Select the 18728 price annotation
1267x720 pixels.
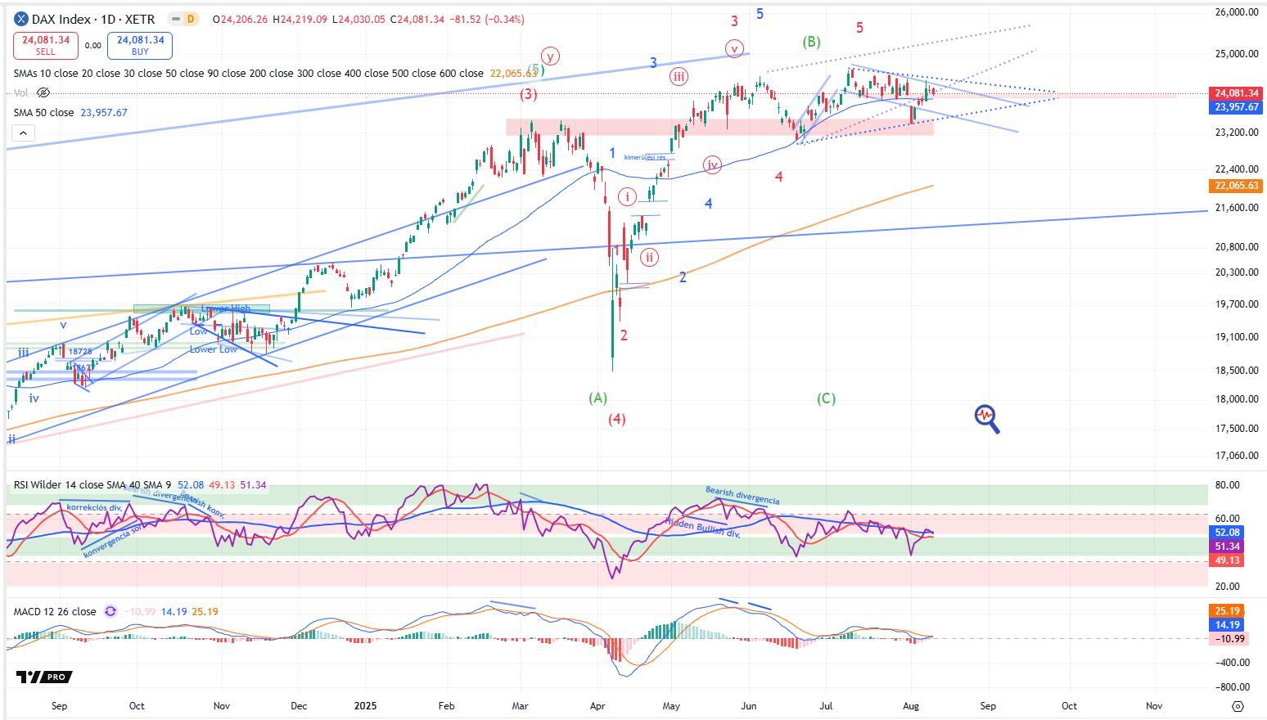pyautogui.click(x=80, y=351)
